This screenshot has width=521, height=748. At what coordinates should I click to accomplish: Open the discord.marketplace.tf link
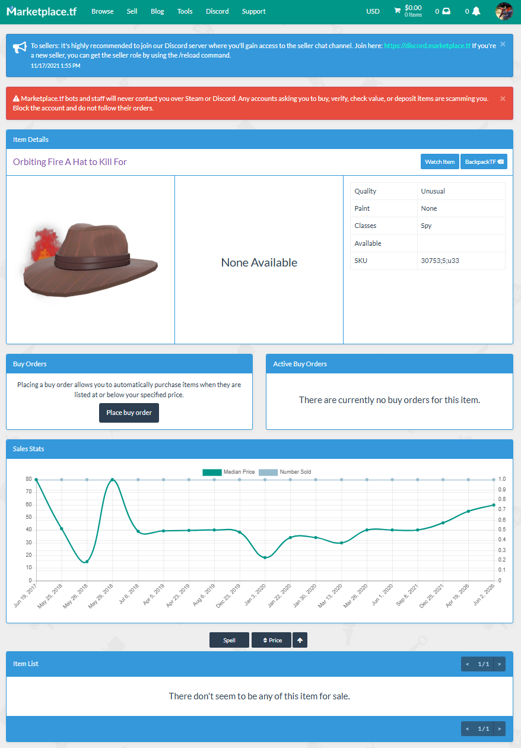click(427, 46)
